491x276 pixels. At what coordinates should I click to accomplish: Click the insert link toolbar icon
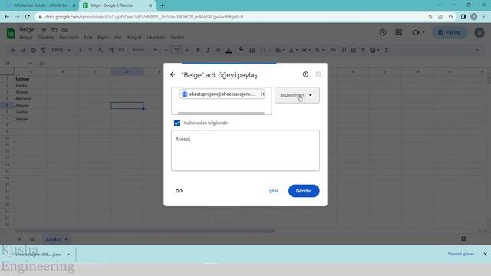(333, 50)
